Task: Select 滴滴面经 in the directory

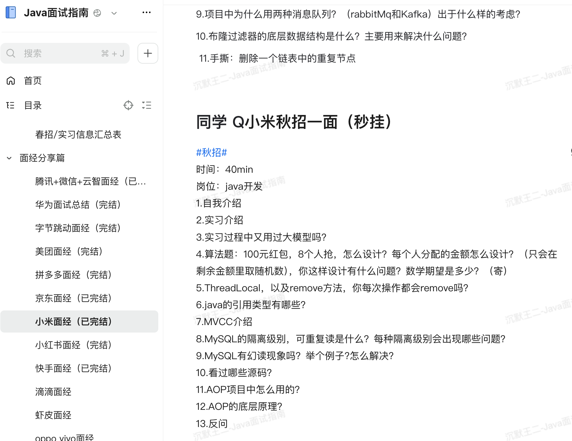Action: tap(53, 392)
